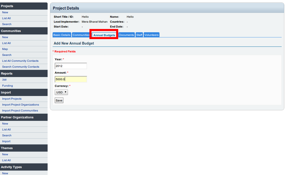This screenshot has width=285, height=175.
Task: Open Import Project Organizations
Action: pyautogui.click(x=21, y=105)
